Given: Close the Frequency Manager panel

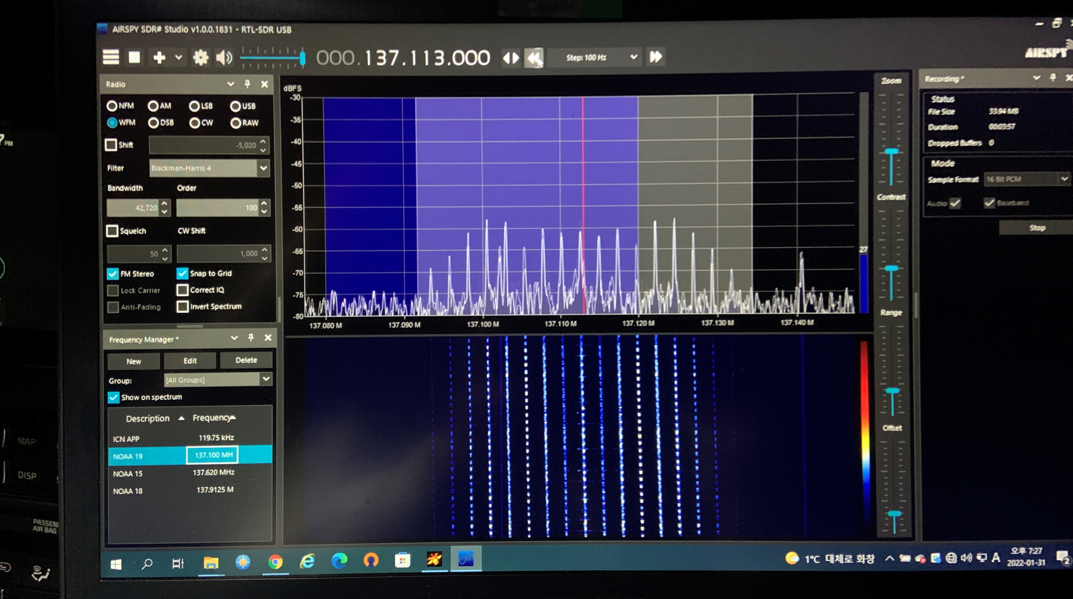Looking at the screenshot, I should click(x=268, y=338).
